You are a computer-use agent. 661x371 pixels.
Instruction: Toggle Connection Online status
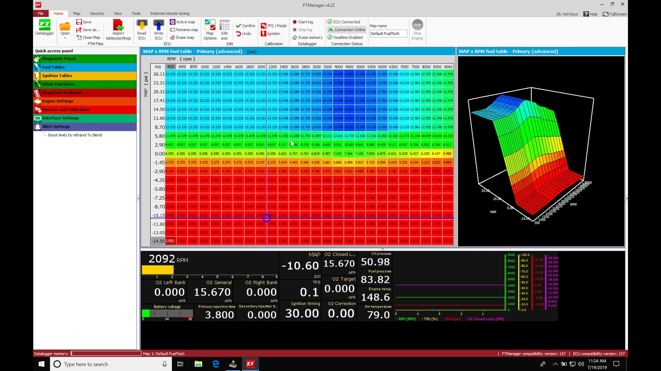tap(346, 30)
